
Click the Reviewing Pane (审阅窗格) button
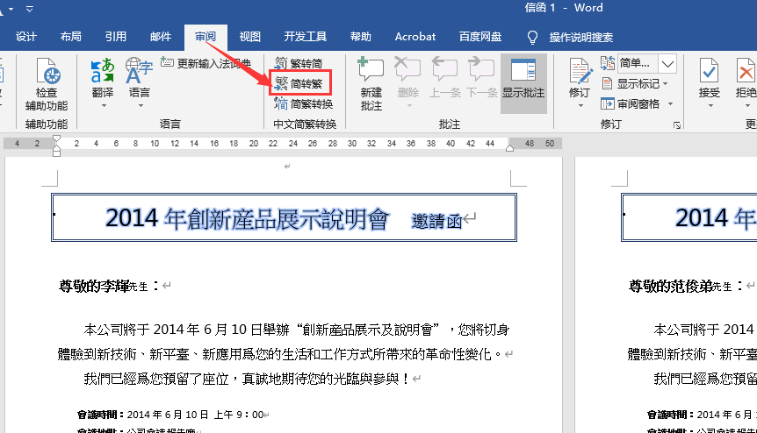tap(631, 104)
